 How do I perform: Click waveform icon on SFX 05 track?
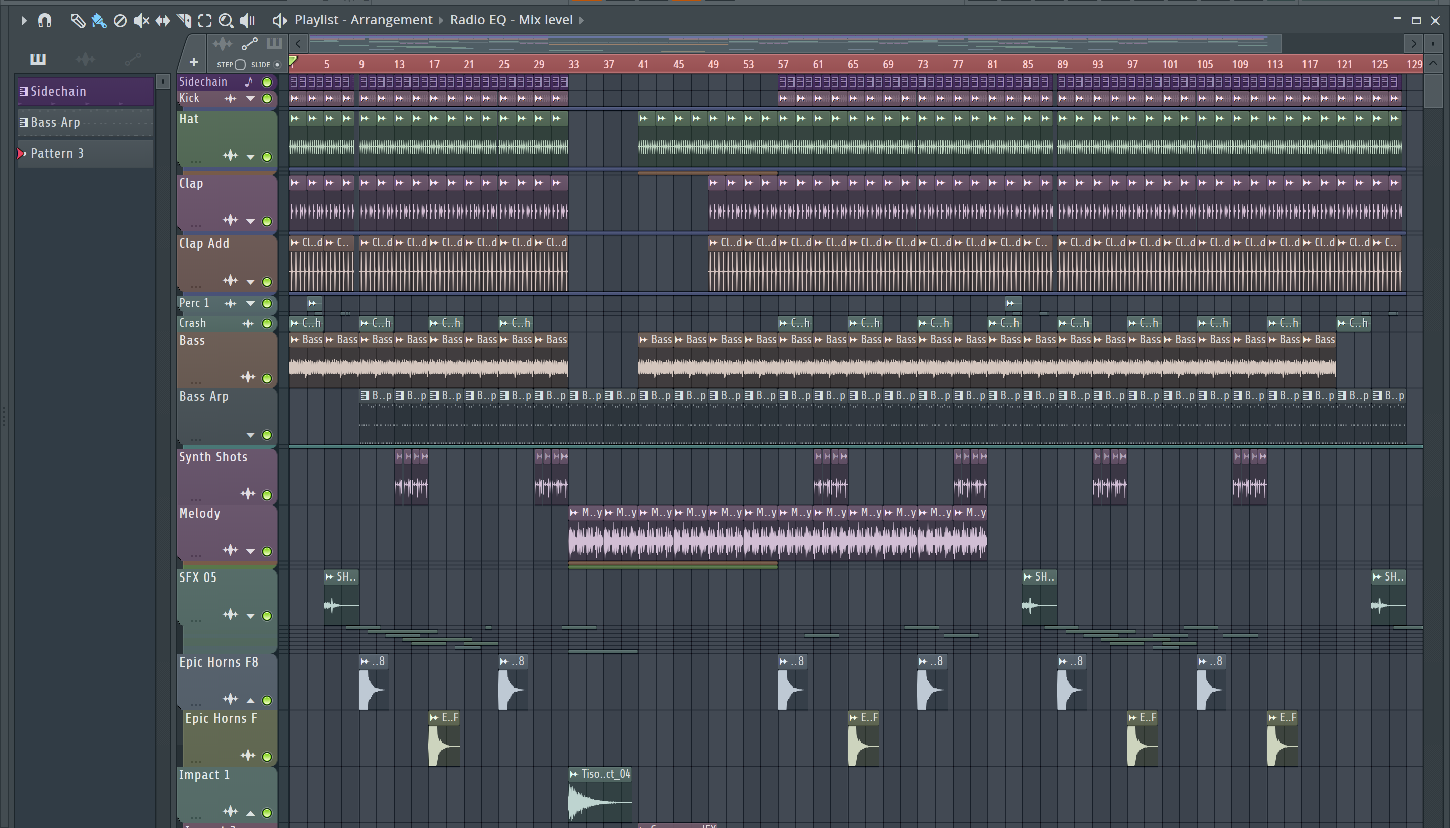point(230,614)
